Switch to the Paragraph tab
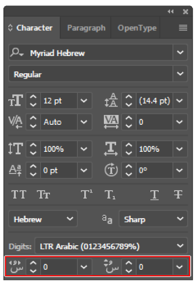This screenshot has width=196, height=284. tap(86, 28)
